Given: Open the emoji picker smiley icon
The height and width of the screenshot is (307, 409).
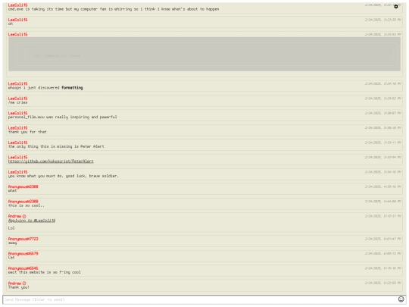Looking at the screenshot, I should pos(401,299).
